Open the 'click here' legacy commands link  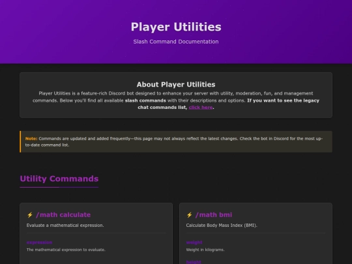(201, 108)
